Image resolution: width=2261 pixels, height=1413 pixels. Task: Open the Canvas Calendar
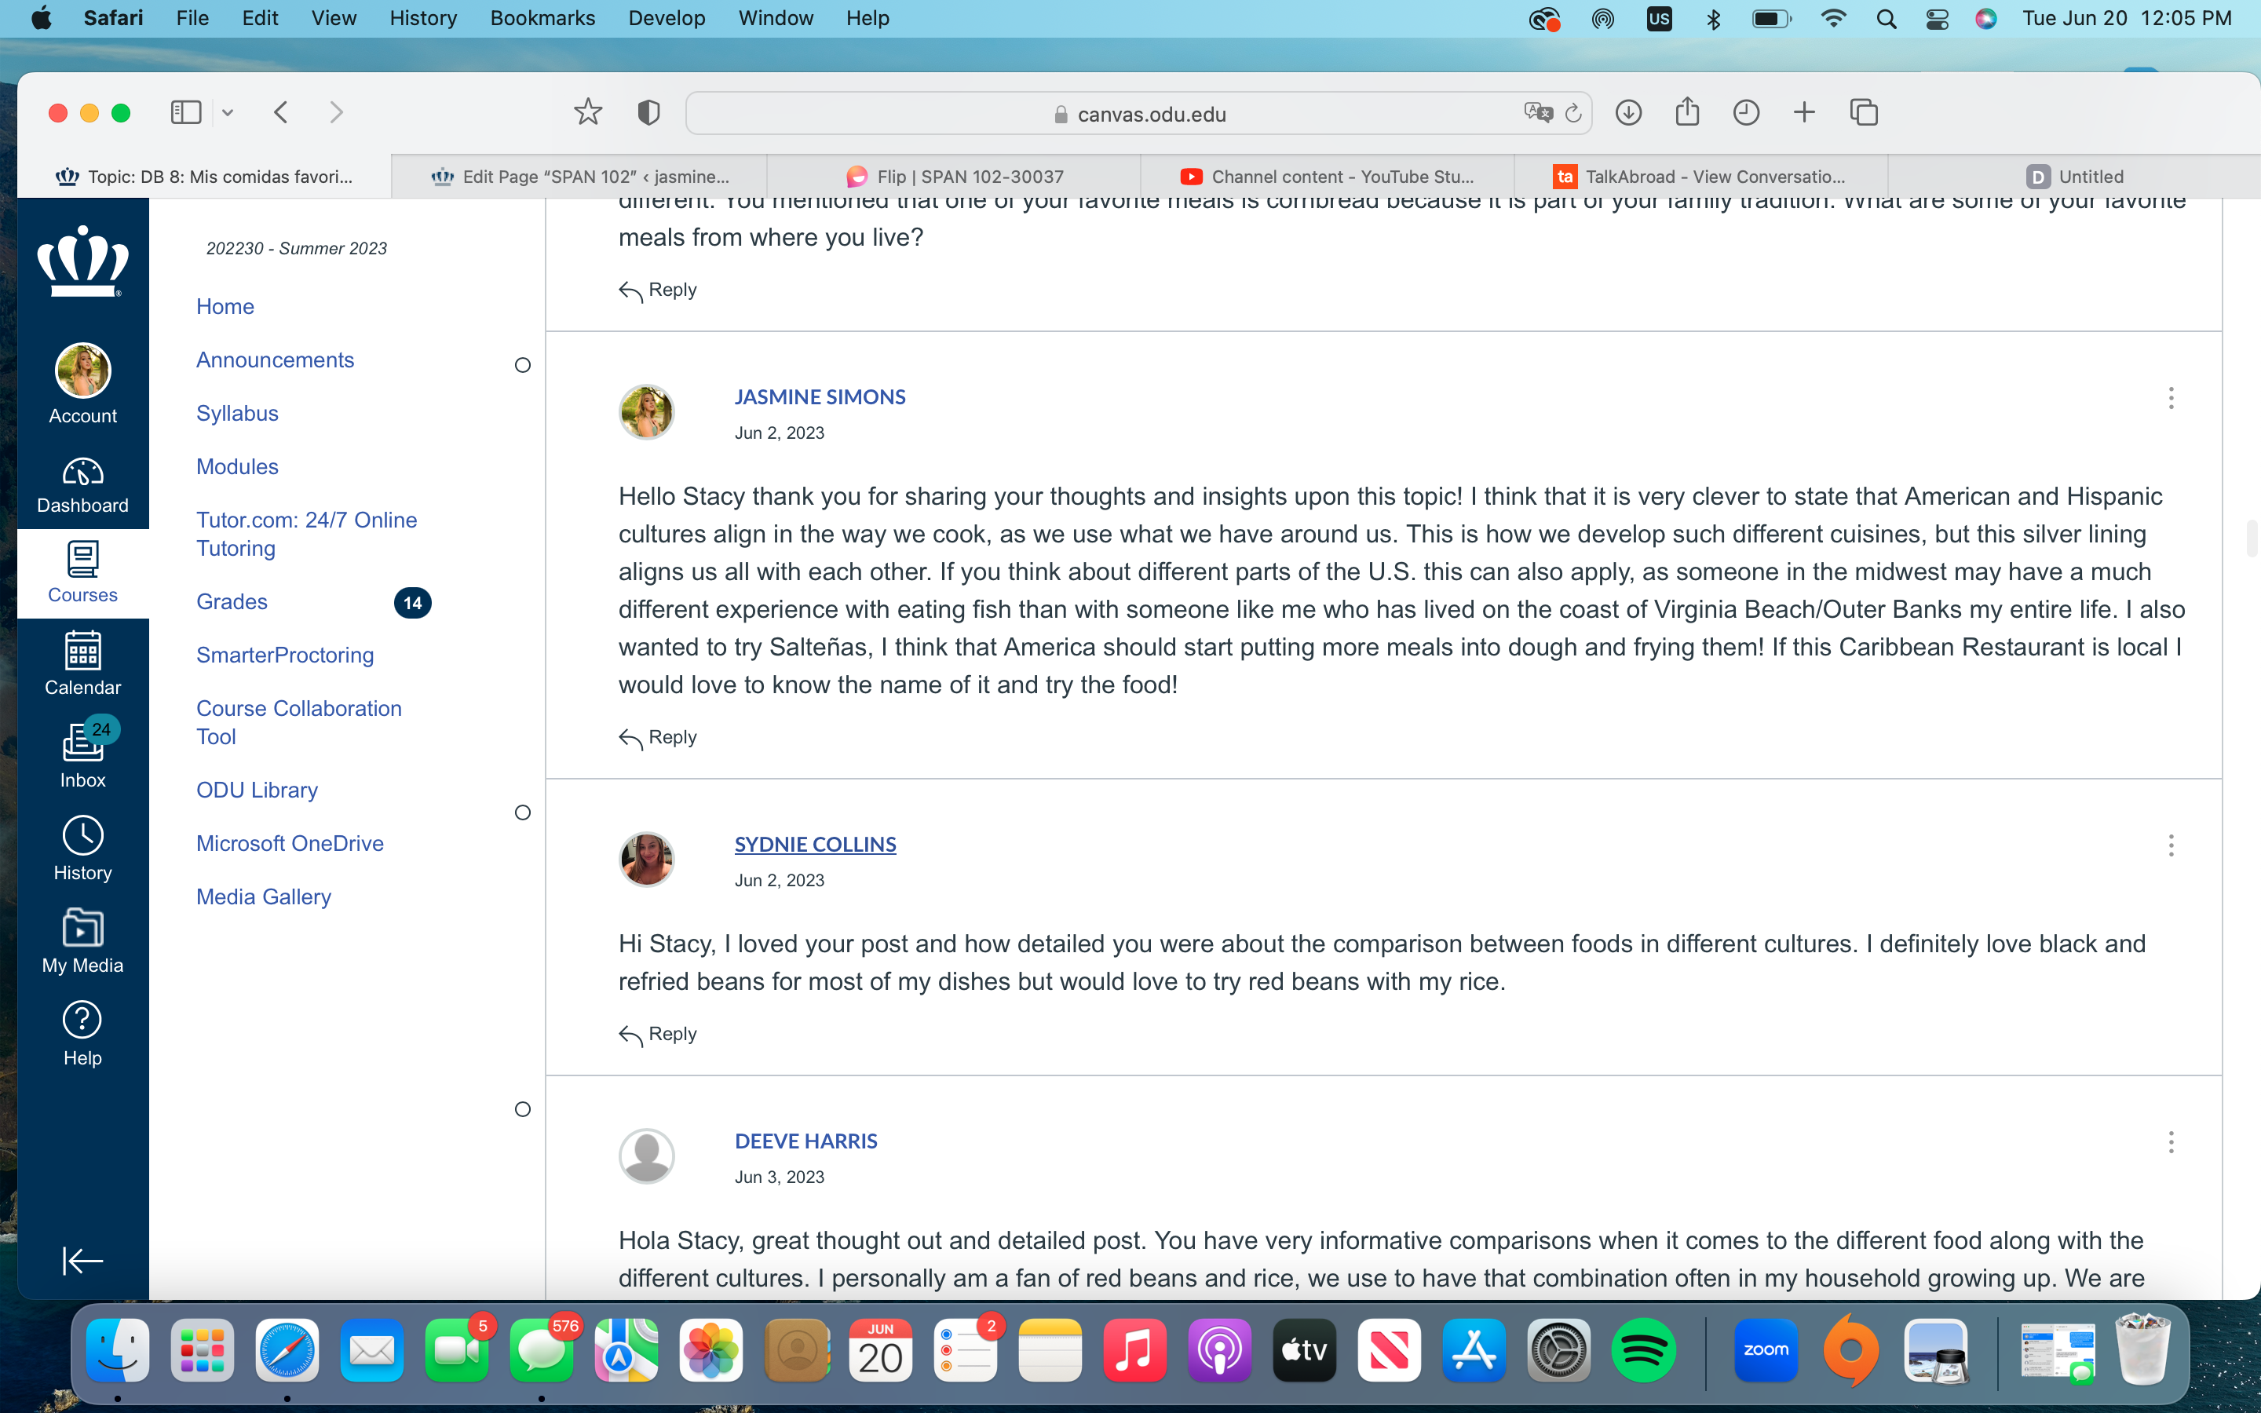82,663
